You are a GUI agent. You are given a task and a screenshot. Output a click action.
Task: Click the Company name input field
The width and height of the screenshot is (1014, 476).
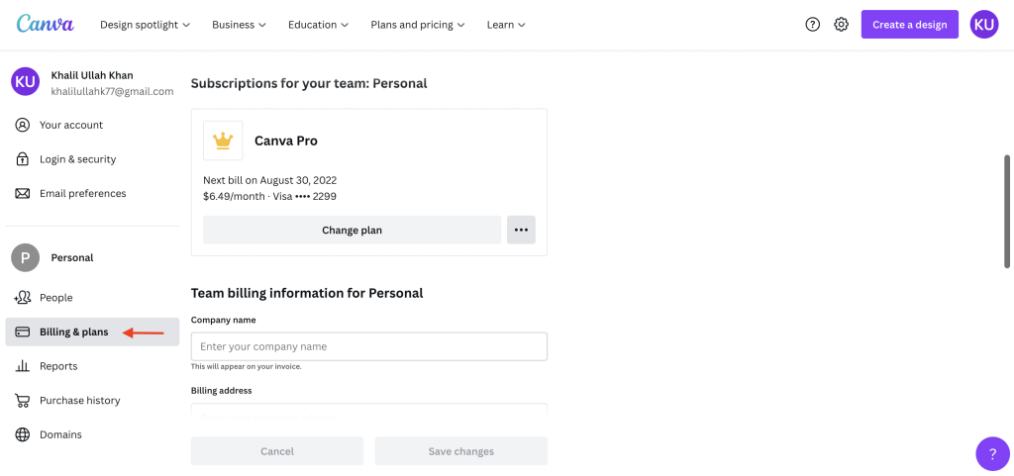click(368, 346)
